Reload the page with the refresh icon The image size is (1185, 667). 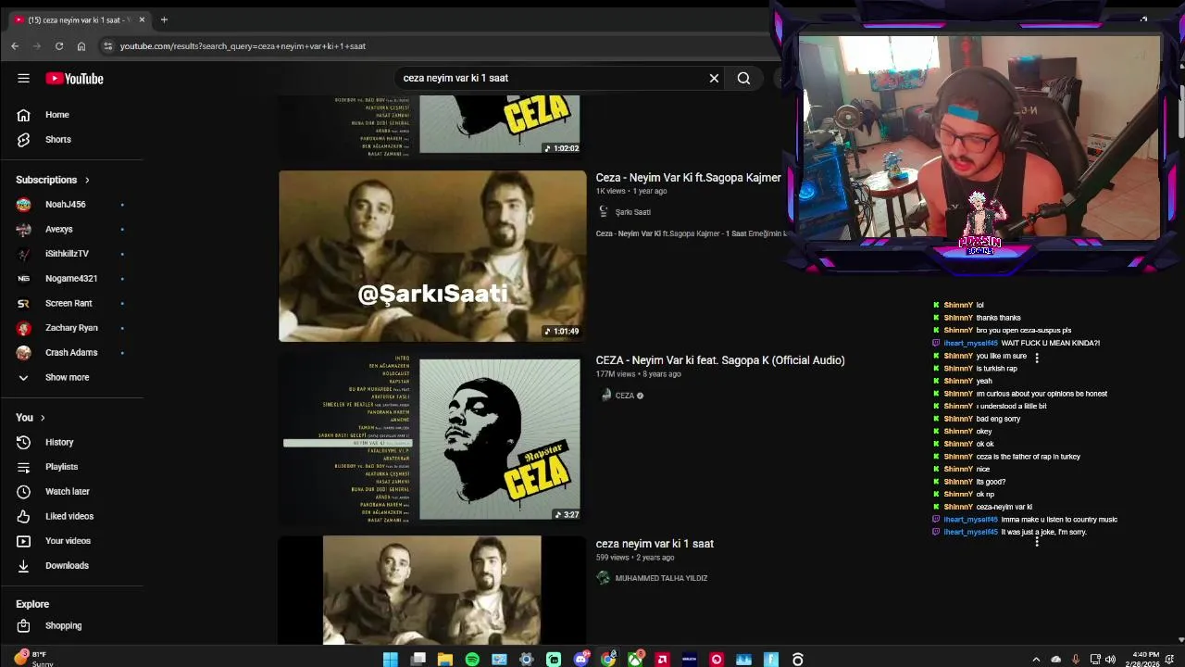coord(59,46)
